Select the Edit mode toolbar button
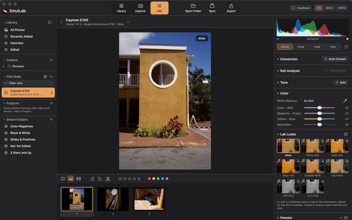The height and width of the screenshot is (220, 352). 159,8
